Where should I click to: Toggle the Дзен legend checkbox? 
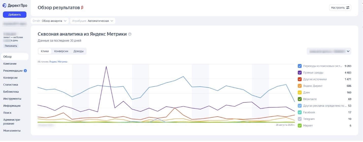pyautogui.click(x=300, y=92)
